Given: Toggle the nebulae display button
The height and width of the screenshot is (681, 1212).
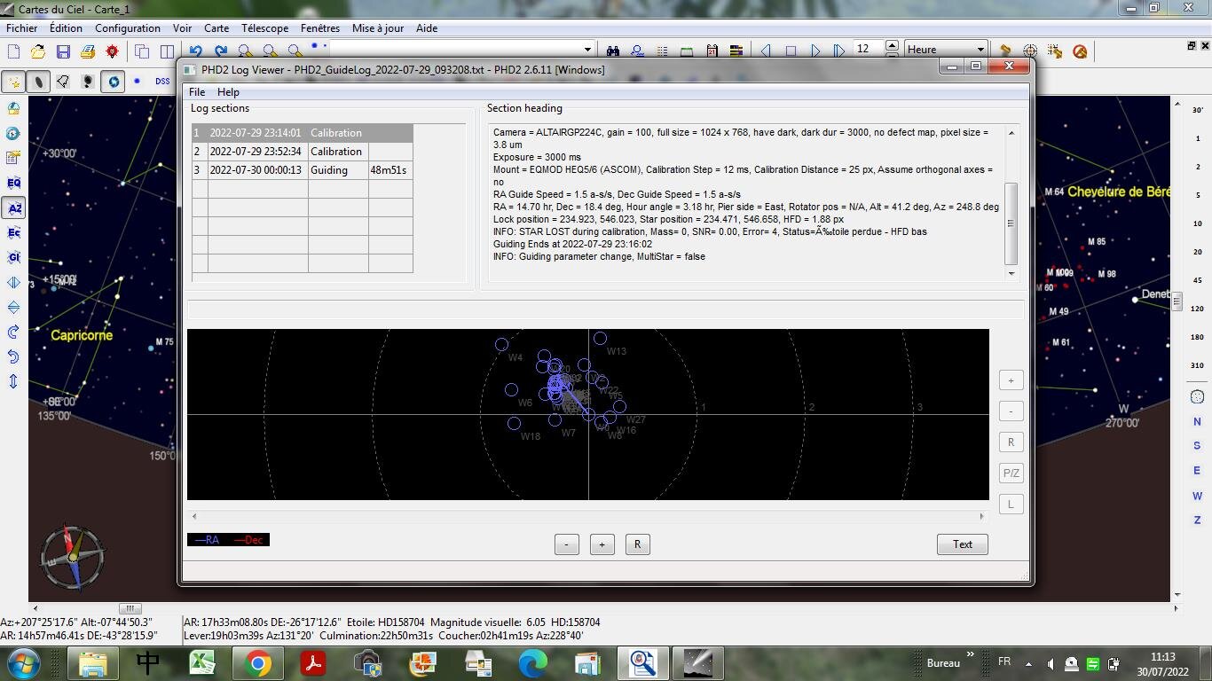Looking at the screenshot, I should 38,82.
